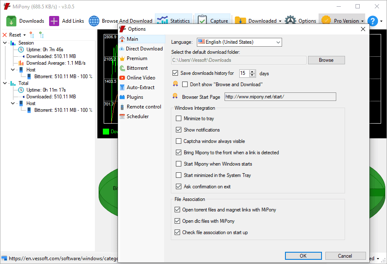Screen dimensions: 387x264
Task: Click the Browser Start Page URL field
Action: click(x=280, y=97)
